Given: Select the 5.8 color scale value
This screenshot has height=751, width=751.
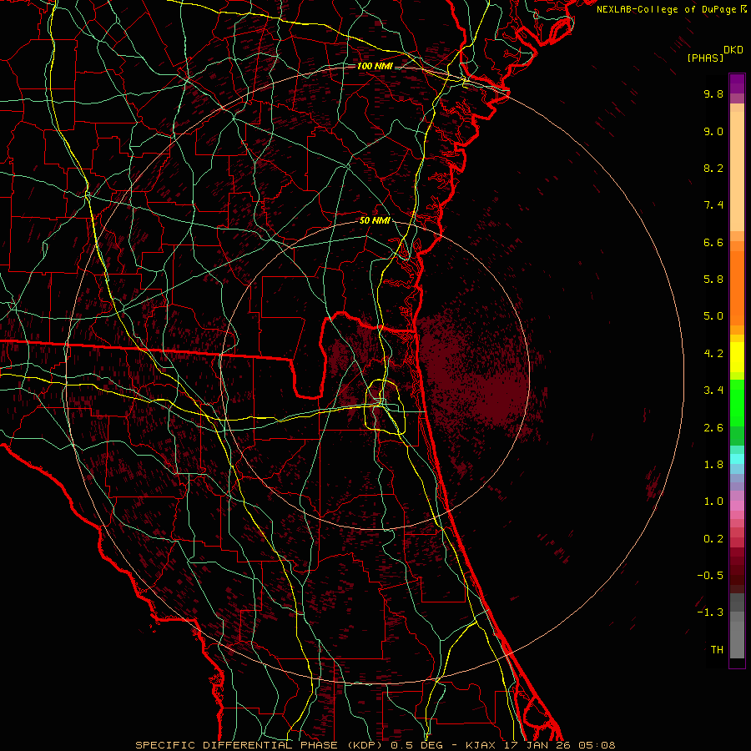Looking at the screenshot, I should [713, 280].
